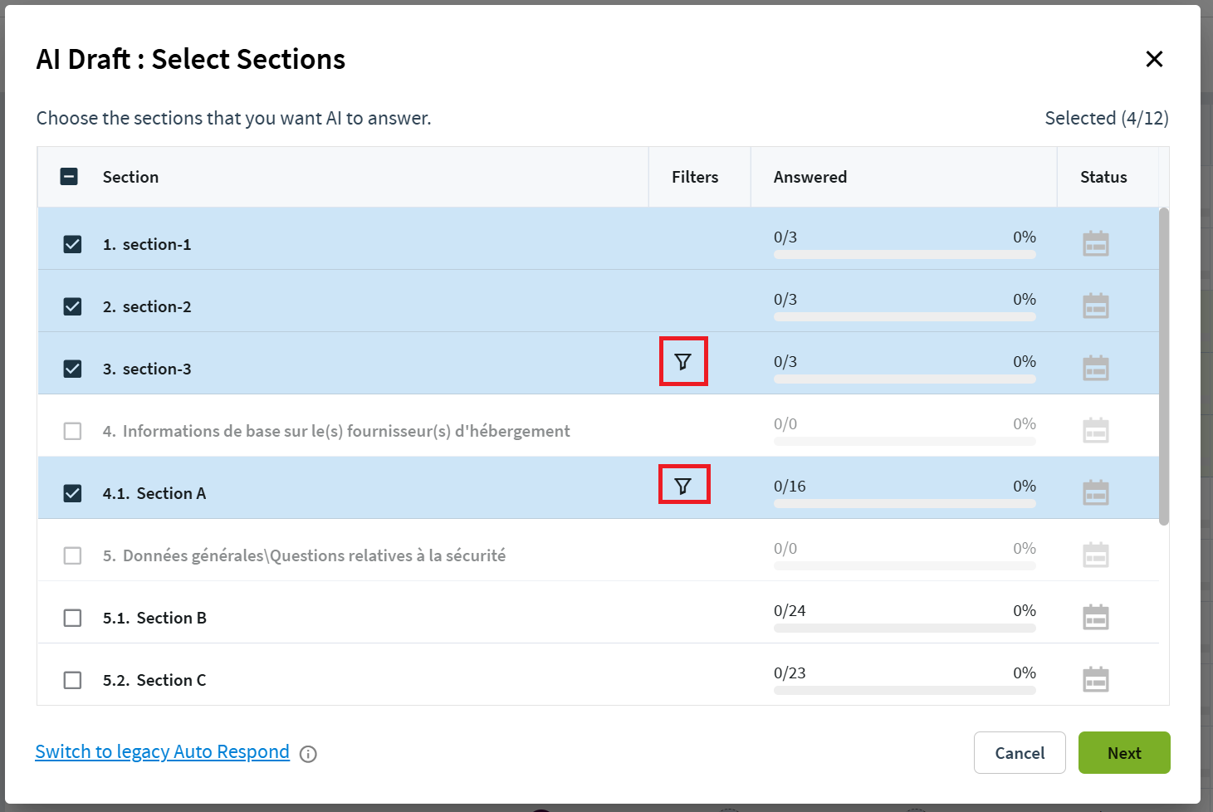Click status calendar icon for Section C

[x=1096, y=679]
